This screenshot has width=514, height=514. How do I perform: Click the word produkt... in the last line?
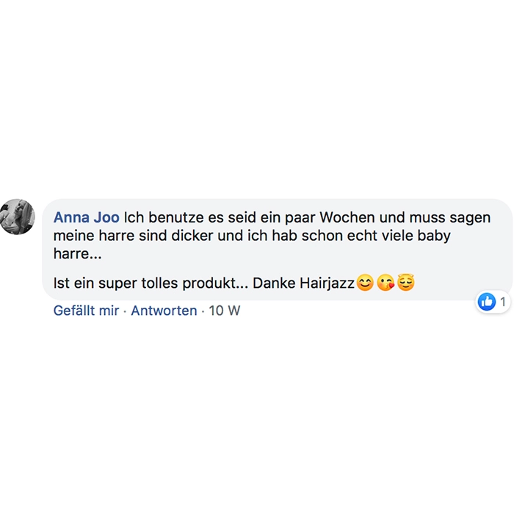215,283
